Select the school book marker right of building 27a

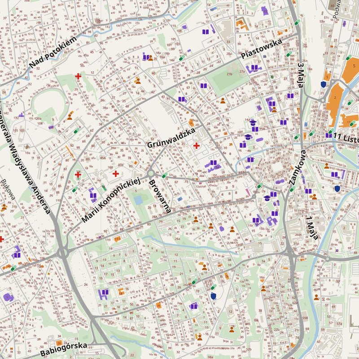254,68
